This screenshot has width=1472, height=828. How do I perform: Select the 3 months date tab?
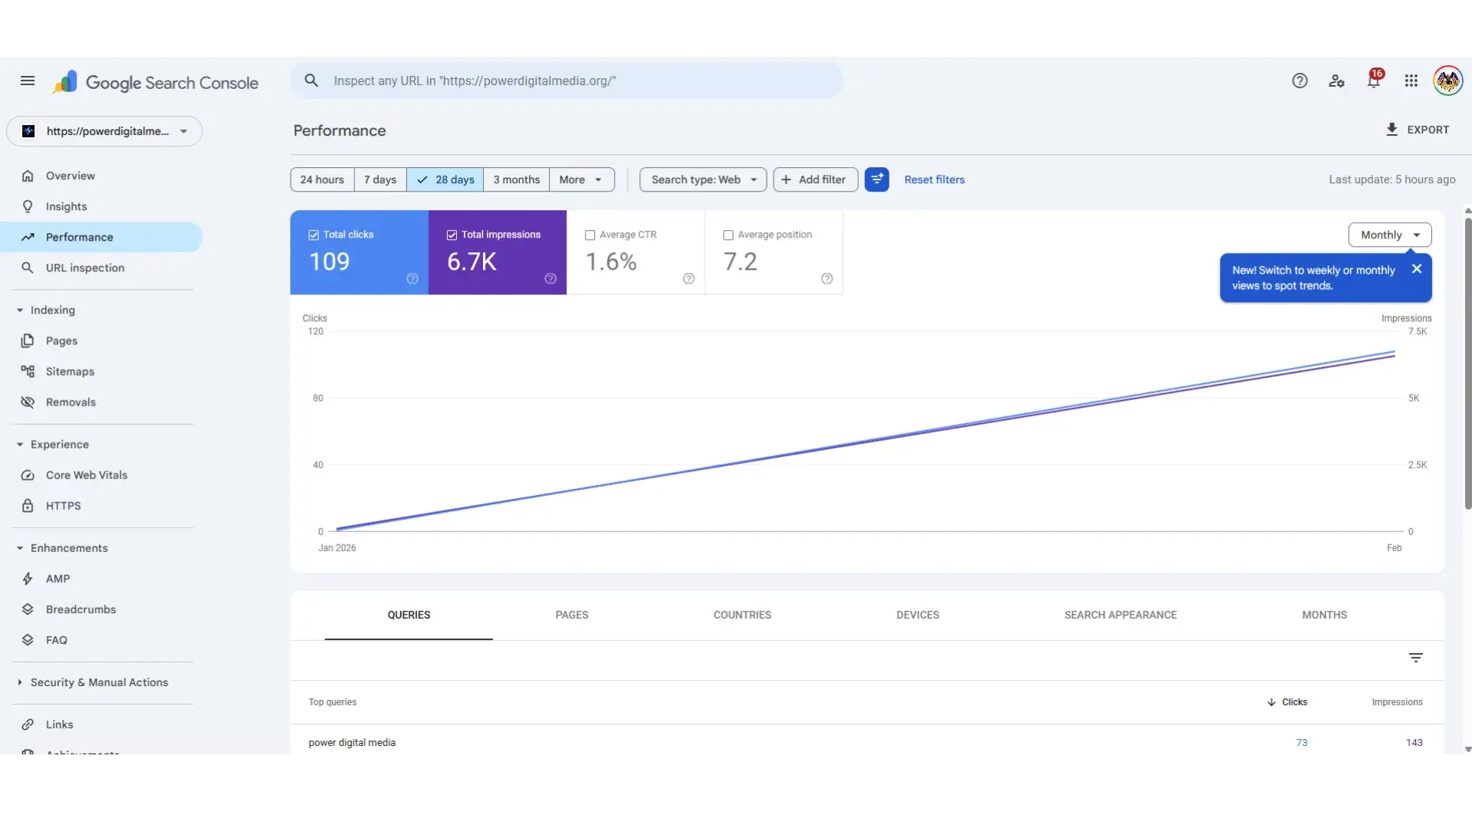coord(516,179)
